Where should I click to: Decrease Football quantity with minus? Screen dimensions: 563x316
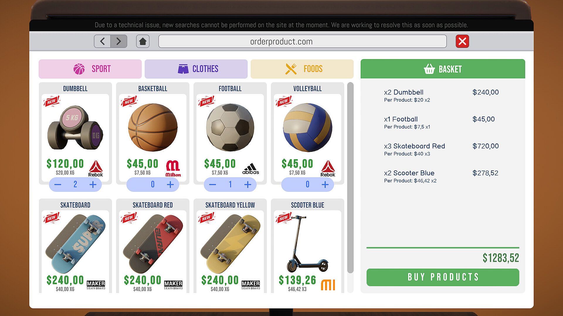tap(213, 184)
